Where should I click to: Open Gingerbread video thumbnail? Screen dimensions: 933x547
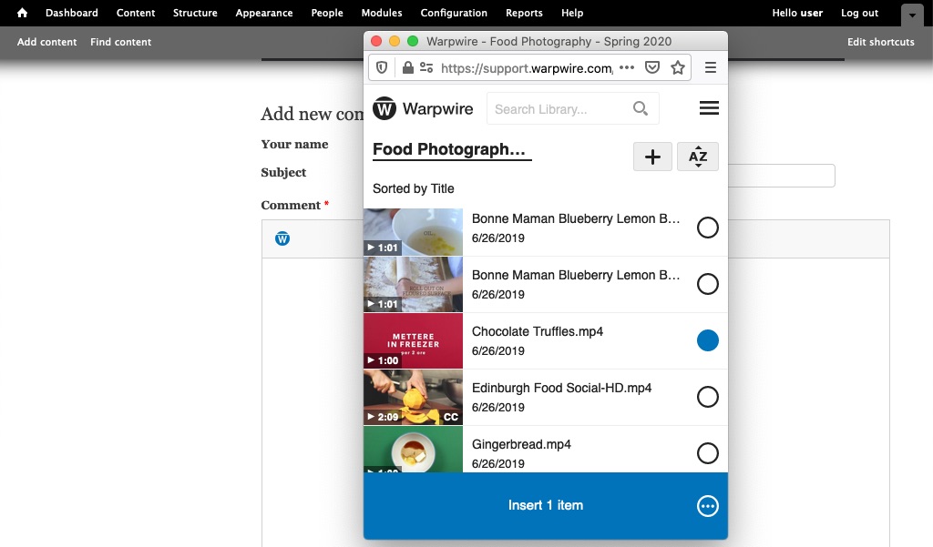pos(413,450)
